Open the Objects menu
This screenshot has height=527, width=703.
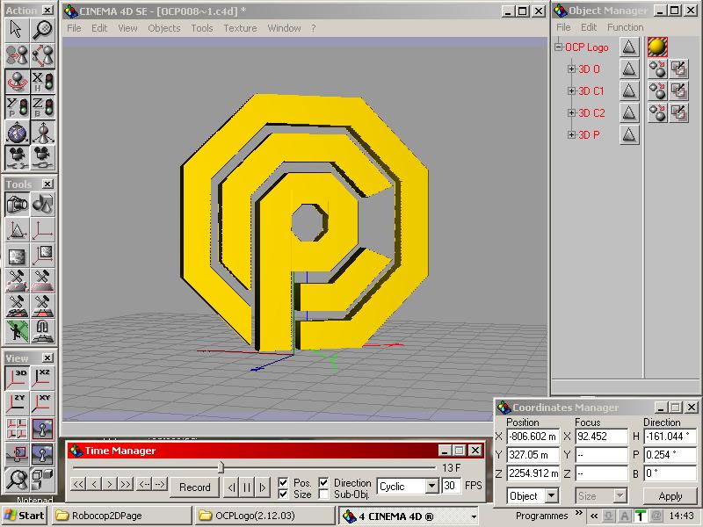click(x=163, y=28)
